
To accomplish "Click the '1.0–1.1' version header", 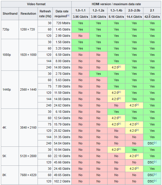I will [80, 10].
